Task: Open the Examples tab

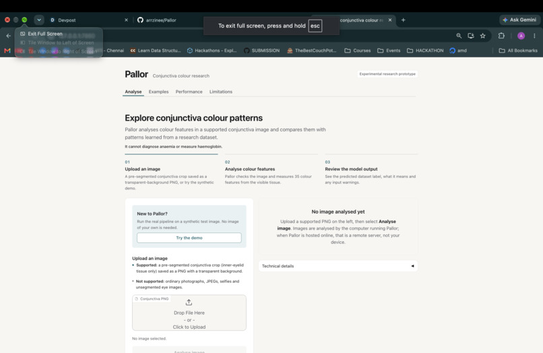Action: click(158, 92)
